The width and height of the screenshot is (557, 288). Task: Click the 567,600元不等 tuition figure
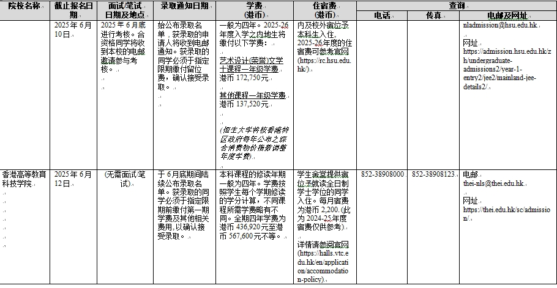(x=252, y=236)
